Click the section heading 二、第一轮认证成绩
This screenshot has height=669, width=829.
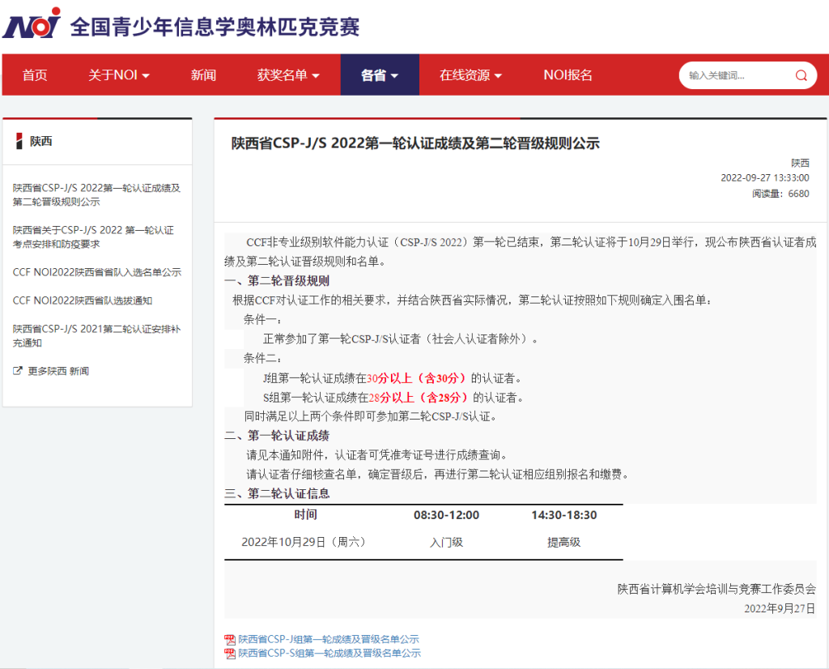click(277, 436)
